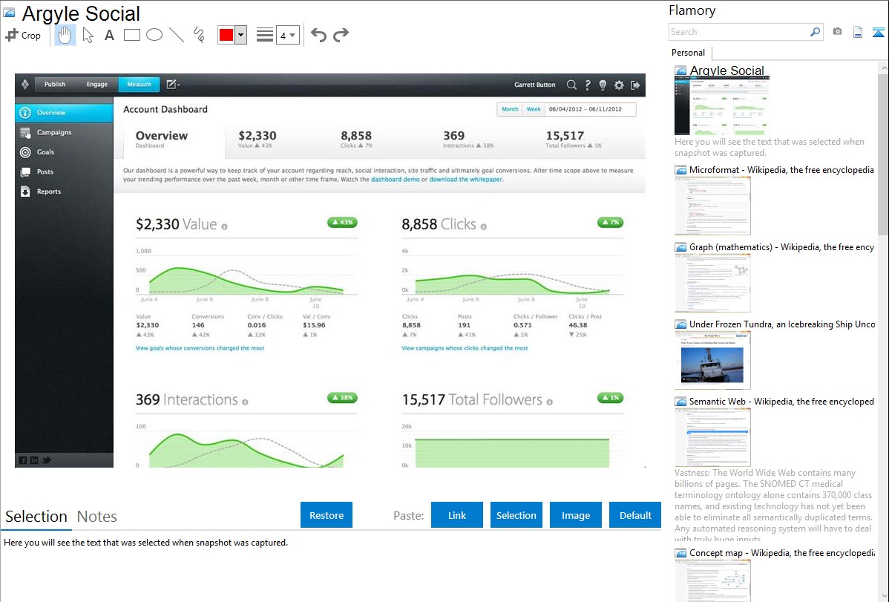889x602 pixels.
Task: Click View goals whose conversions changed link
Action: point(200,348)
